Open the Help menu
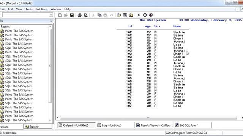Viewport: 243px width, 136px height. [68, 9]
